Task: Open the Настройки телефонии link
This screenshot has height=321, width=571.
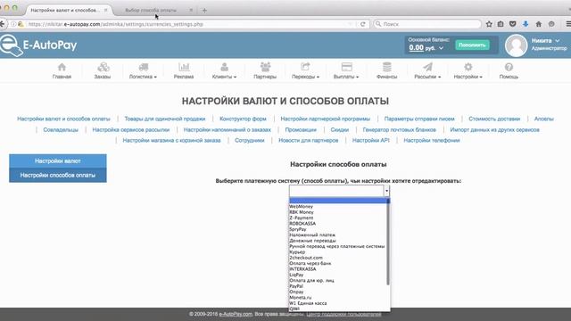Action: (x=432, y=140)
